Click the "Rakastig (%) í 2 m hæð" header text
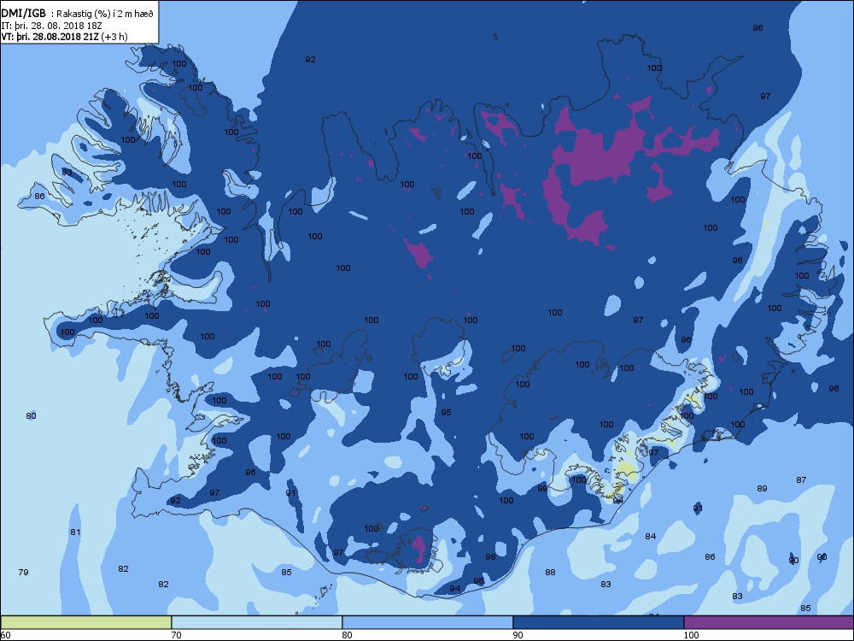The width and height of the screenshot is (854, 641). [102, 15]
